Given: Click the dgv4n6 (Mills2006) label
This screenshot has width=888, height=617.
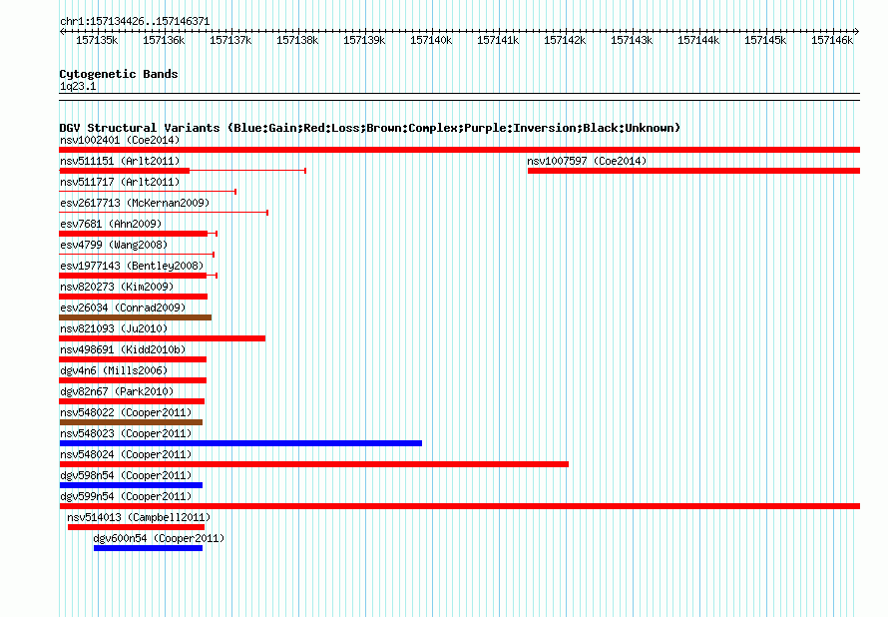Looking at the screenshot, I should 114,370.
